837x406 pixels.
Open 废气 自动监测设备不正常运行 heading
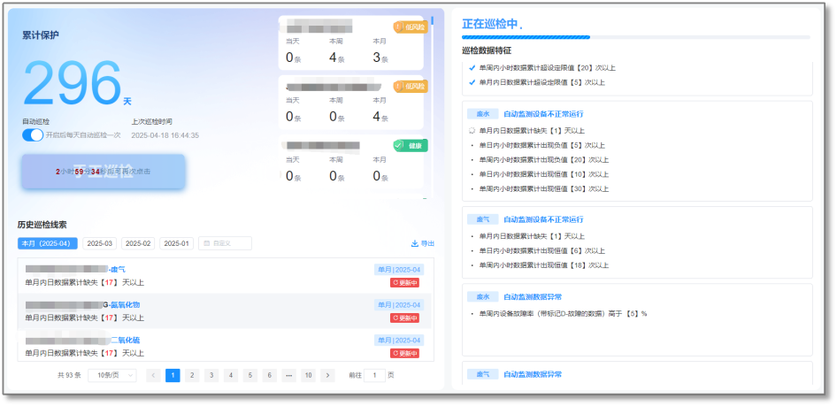543,219
